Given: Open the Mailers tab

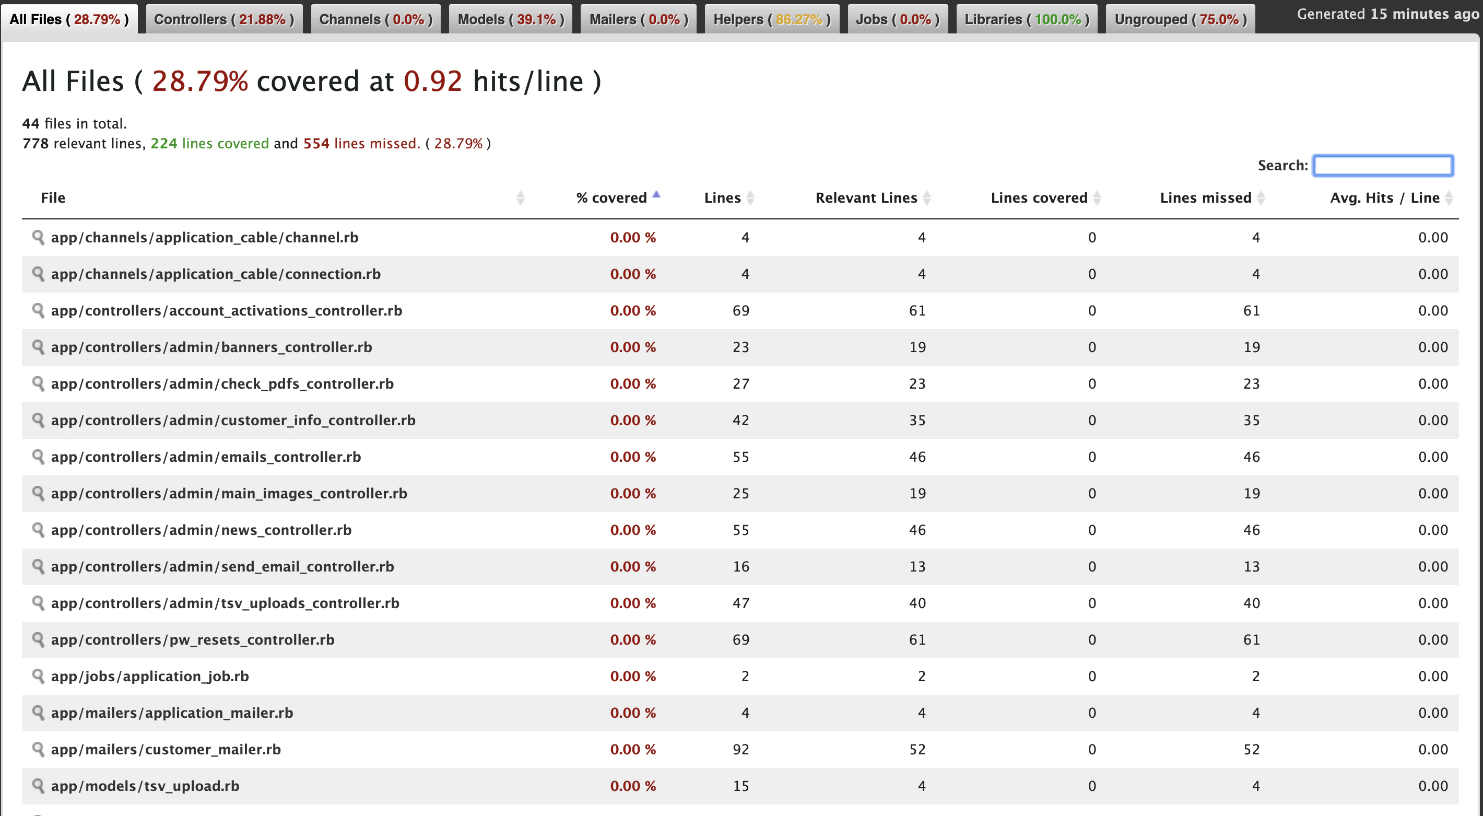Looking at the screenshot, I should pos(639,19).
